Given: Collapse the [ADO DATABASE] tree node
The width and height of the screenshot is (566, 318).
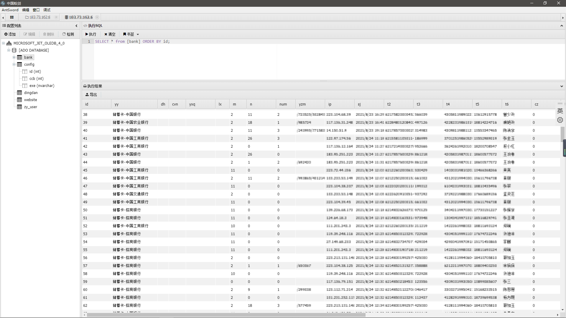Looking at the screenshot, I should tap(9, 50).
